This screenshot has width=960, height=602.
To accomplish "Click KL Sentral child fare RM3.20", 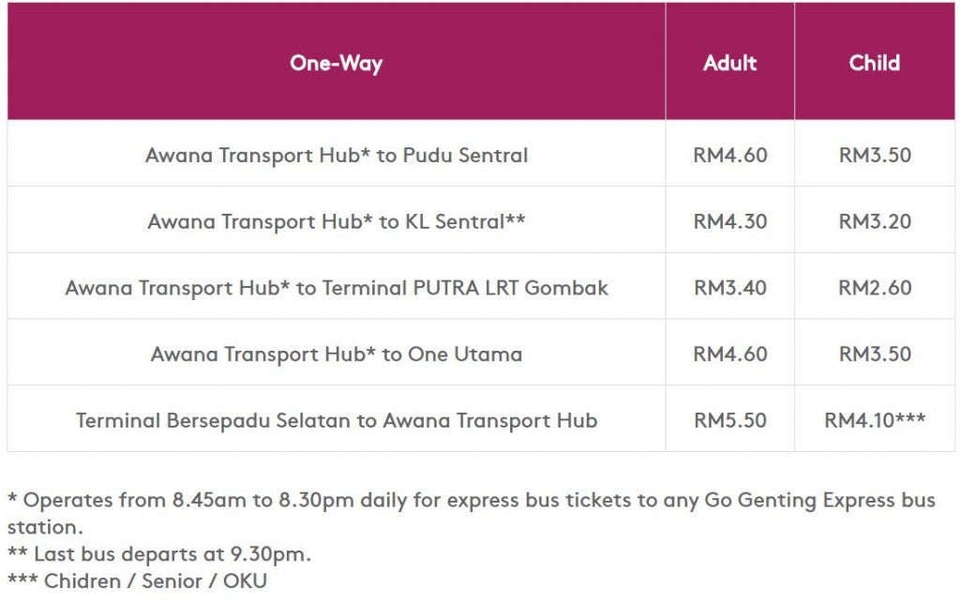I will click(875, 221).
